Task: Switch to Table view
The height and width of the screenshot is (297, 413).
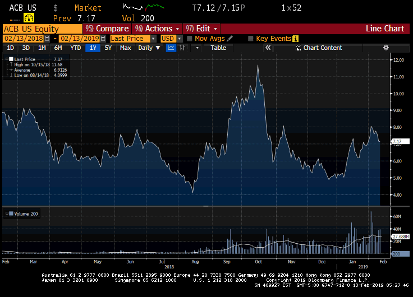Action: coord(218,48)
